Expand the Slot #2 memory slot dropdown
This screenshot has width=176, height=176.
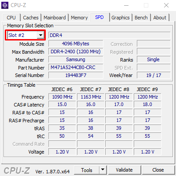point(40,35)
